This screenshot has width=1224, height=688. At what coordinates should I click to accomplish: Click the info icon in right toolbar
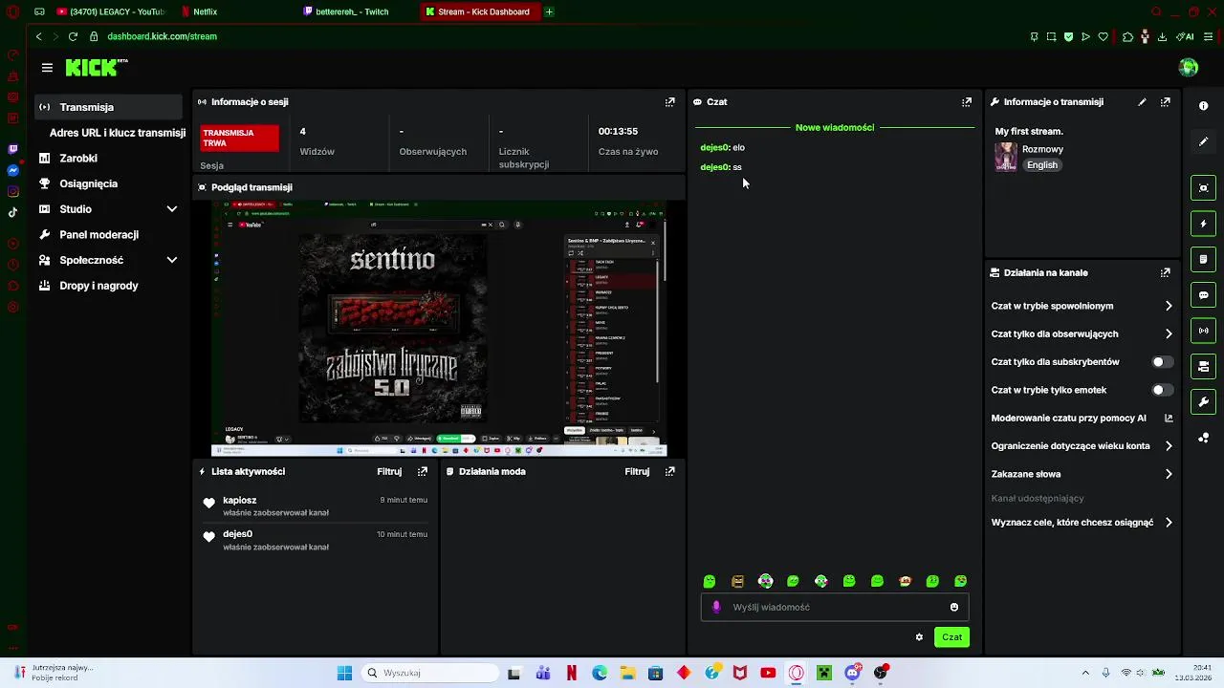1204,106
